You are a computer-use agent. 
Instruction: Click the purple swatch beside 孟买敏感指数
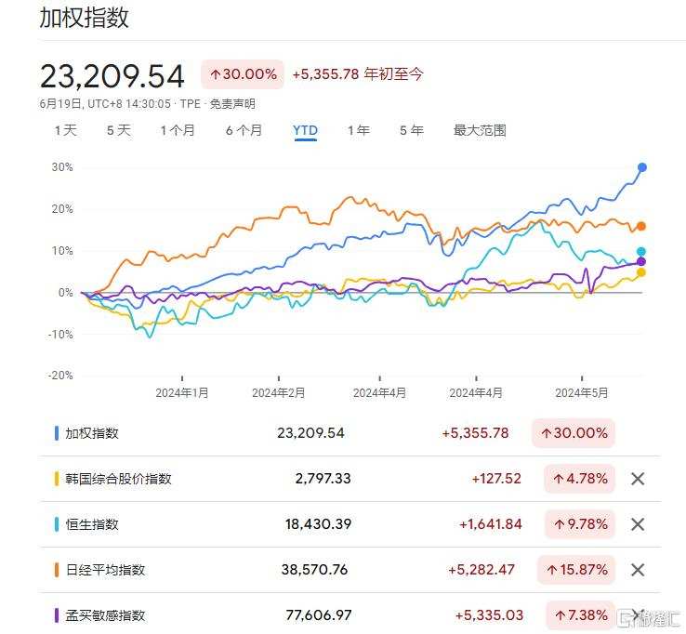pyautogui.click(x=58, y=614)
